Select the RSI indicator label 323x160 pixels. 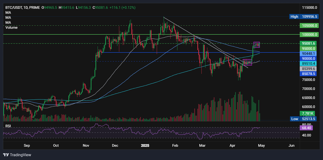coord(8,126)
